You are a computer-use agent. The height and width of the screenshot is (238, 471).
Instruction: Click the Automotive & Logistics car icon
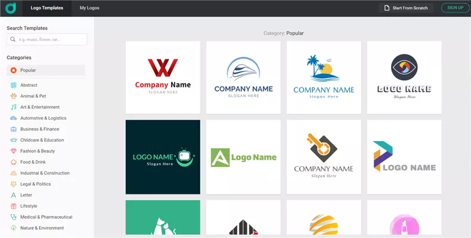(x=13, y=118)
